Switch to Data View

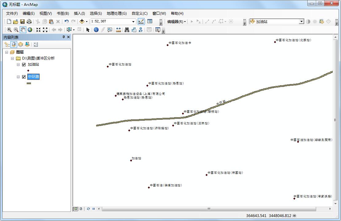point(76,209)
